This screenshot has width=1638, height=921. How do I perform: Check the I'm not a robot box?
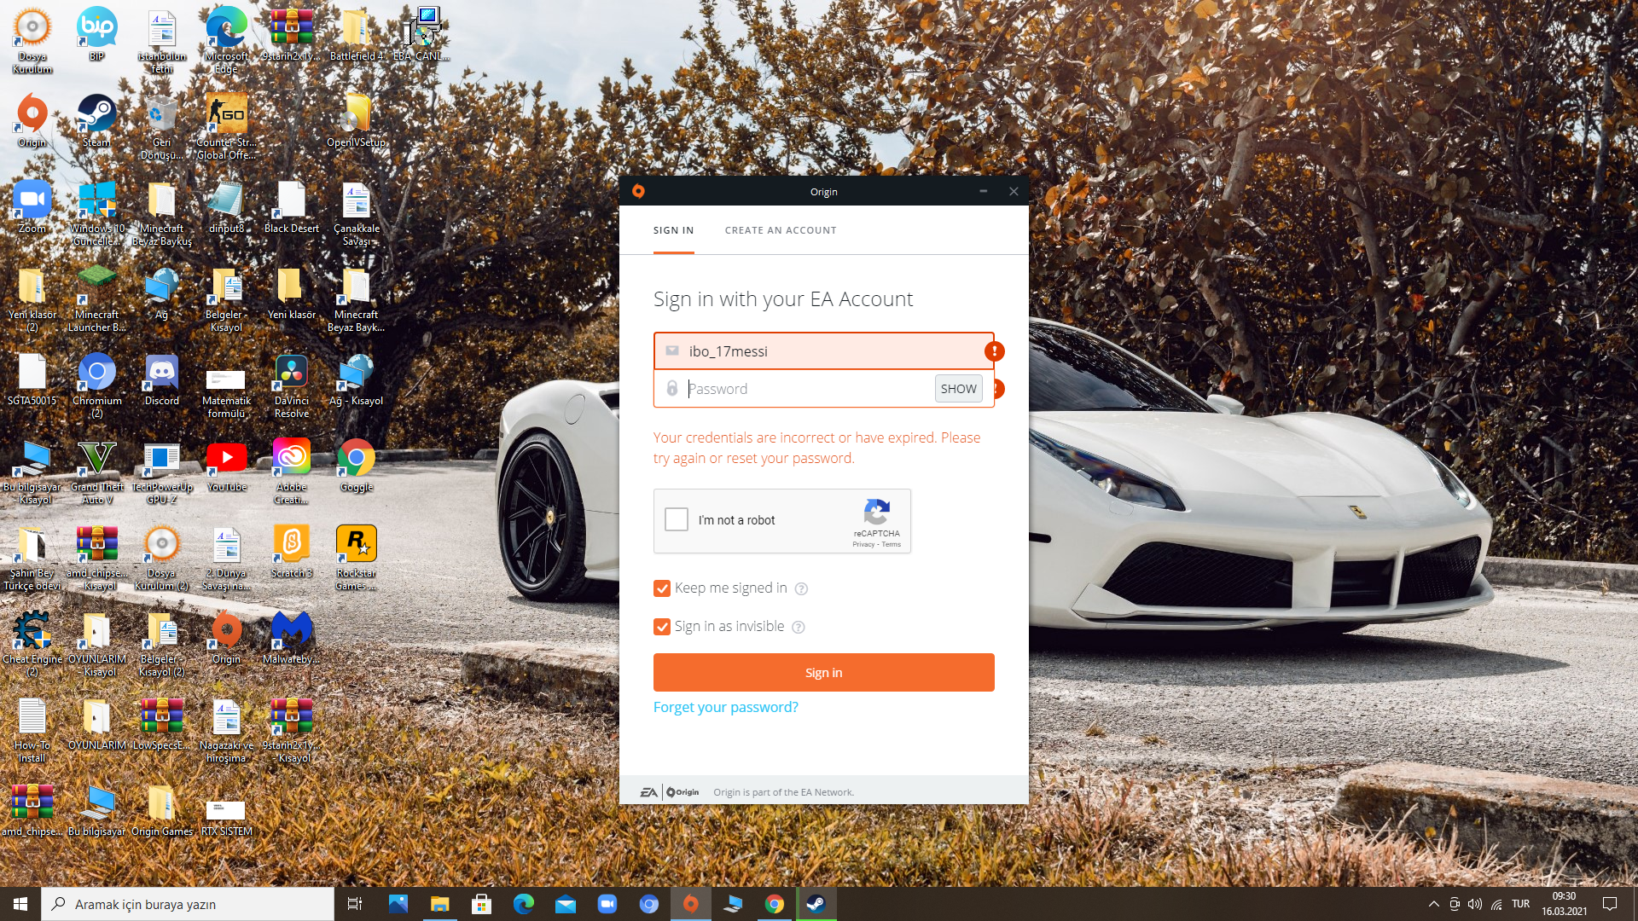pyautogui.click(x=677, y=519)
